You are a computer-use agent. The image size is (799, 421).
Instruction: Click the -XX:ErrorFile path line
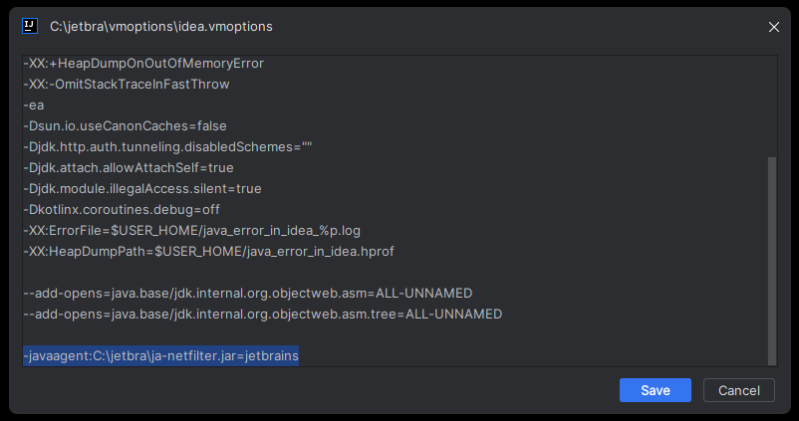191,230
